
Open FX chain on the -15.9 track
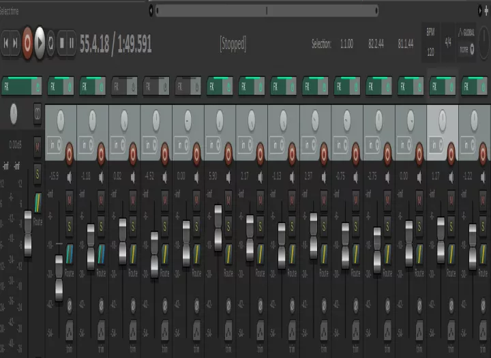55,86
